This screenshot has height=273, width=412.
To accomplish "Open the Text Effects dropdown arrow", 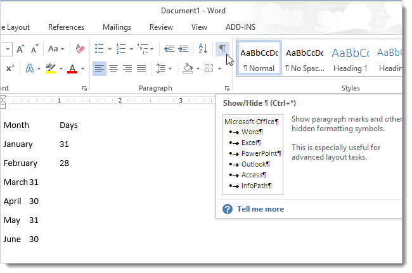I will tap(39, 69).
